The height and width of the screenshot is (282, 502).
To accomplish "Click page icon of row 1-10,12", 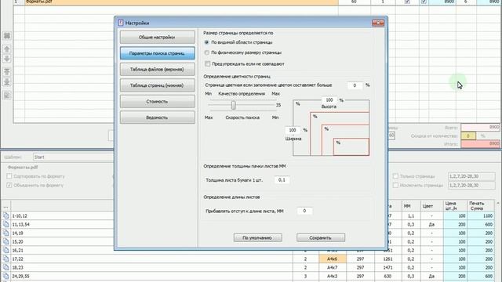I will tap(5, 215).
